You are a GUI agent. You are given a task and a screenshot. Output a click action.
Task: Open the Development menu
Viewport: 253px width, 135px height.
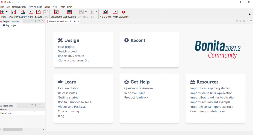pos(35,7)
